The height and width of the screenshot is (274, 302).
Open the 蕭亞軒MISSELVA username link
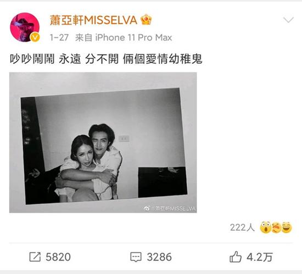click(x=93, y=20)
